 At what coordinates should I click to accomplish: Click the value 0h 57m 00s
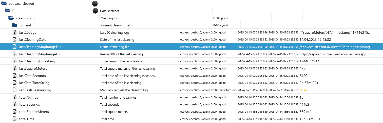coord(309,83)
